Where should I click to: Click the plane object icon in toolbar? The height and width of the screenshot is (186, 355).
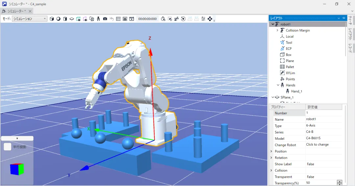72,19
